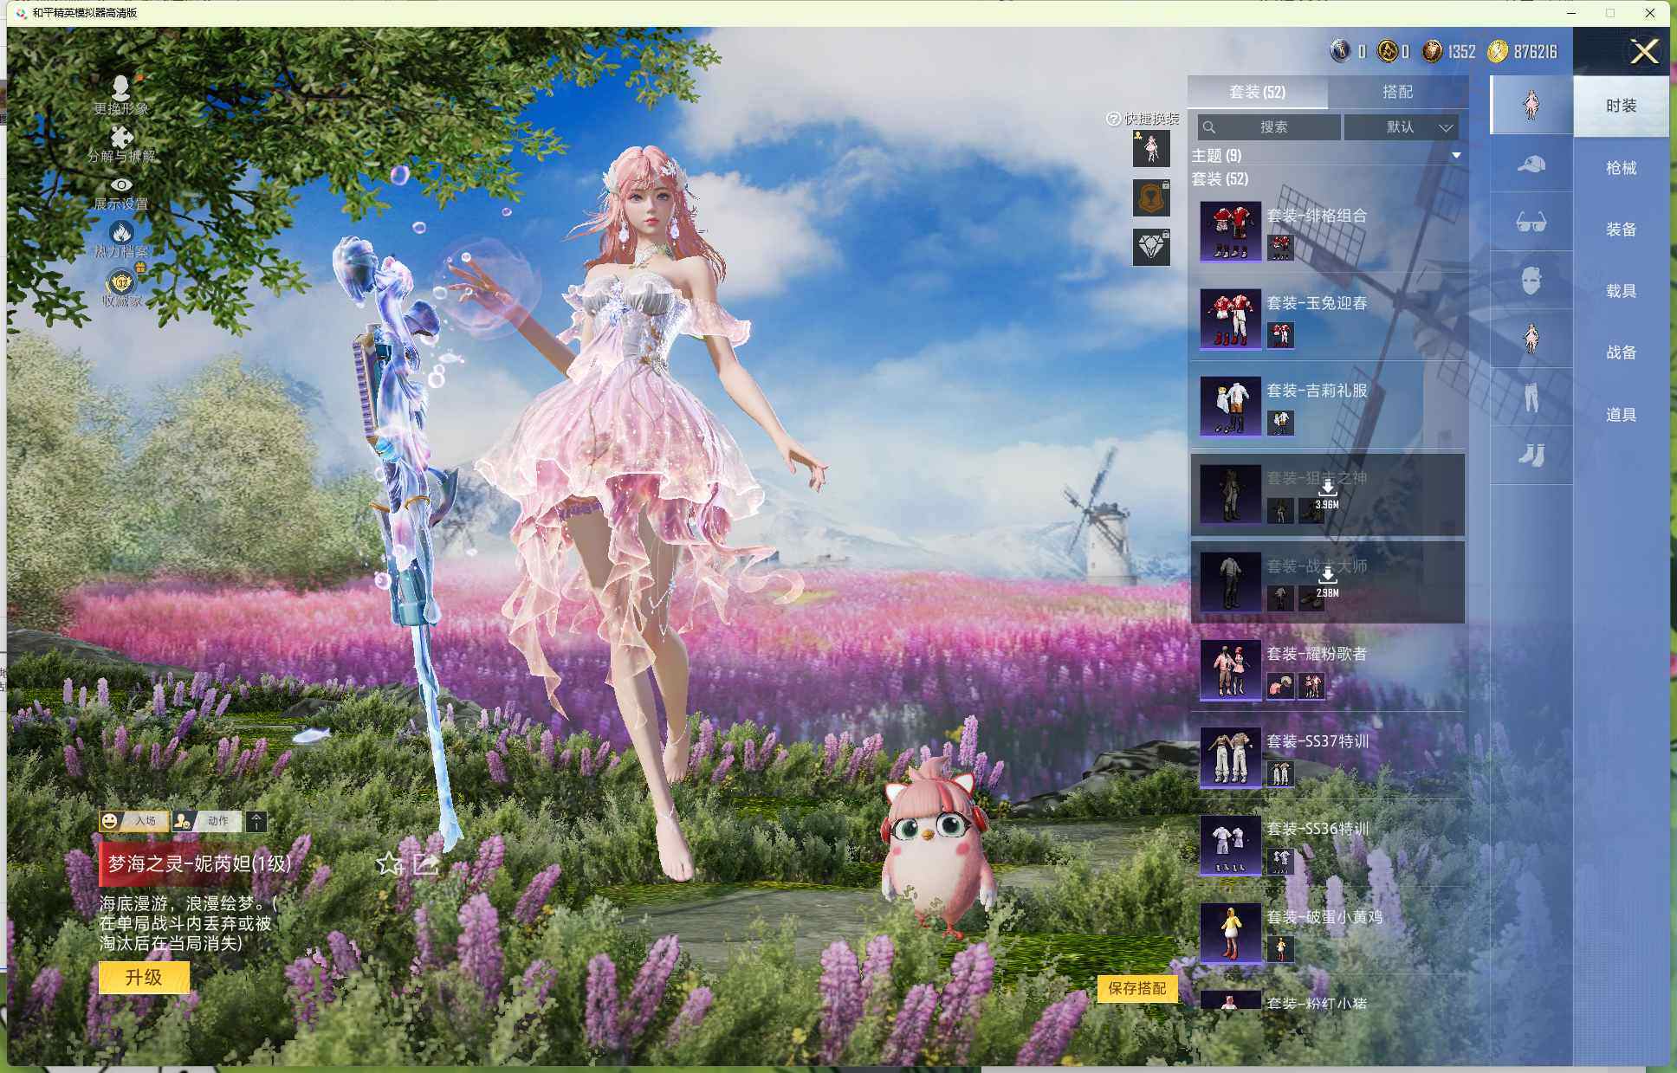Click the 搜索 outfit search field

1270,127
